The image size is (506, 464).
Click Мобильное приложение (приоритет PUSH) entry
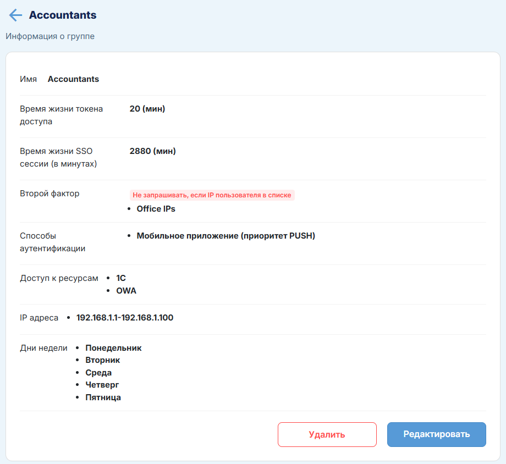point(226,236)
